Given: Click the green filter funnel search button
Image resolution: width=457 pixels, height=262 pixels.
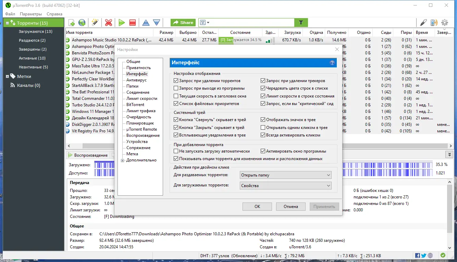Looking at the screenshot, I should click(x=301, y=23).
